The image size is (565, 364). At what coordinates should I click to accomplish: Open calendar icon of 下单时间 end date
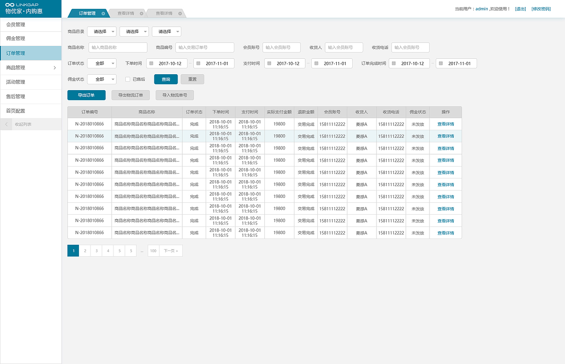coord(199,64)
